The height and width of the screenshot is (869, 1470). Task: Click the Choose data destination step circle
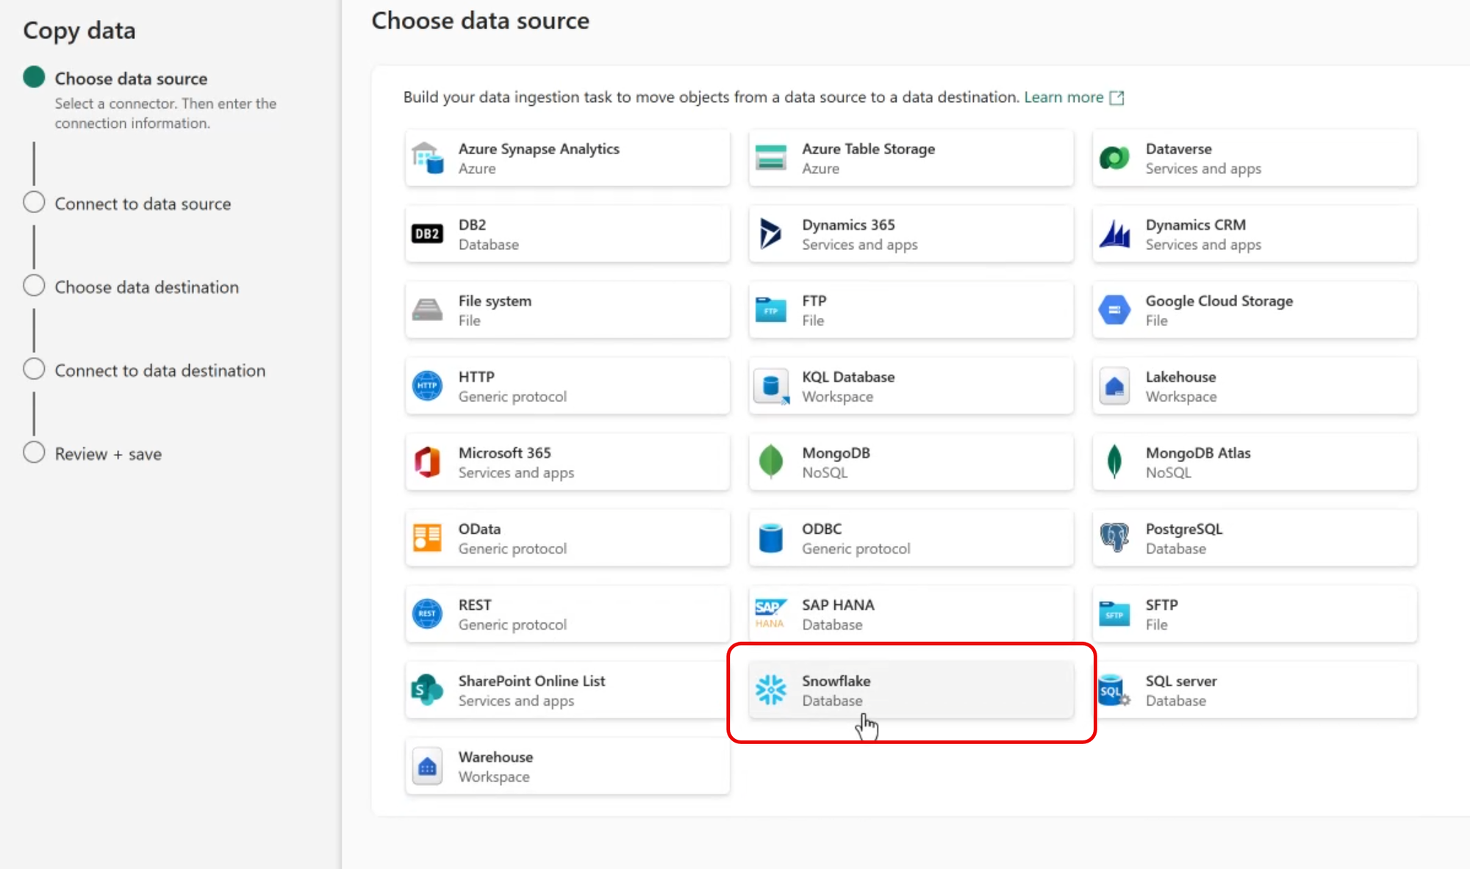point(34,285)
